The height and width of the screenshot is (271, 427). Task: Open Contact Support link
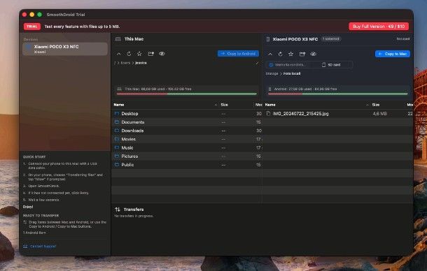(40, 247)
